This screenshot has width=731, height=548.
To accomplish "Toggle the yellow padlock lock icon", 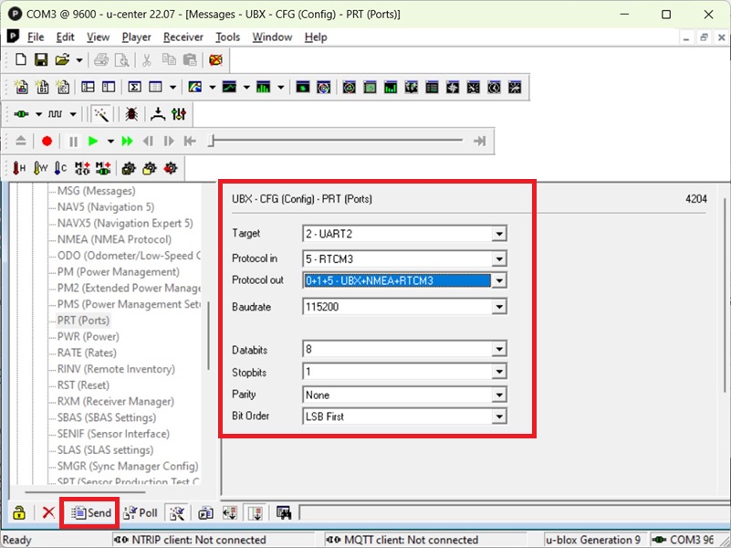I will tap(19, 513).
